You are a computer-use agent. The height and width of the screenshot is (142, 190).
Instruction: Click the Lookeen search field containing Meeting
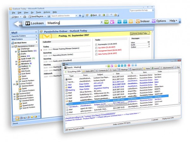pyautogui.click(x=73, y=23)
